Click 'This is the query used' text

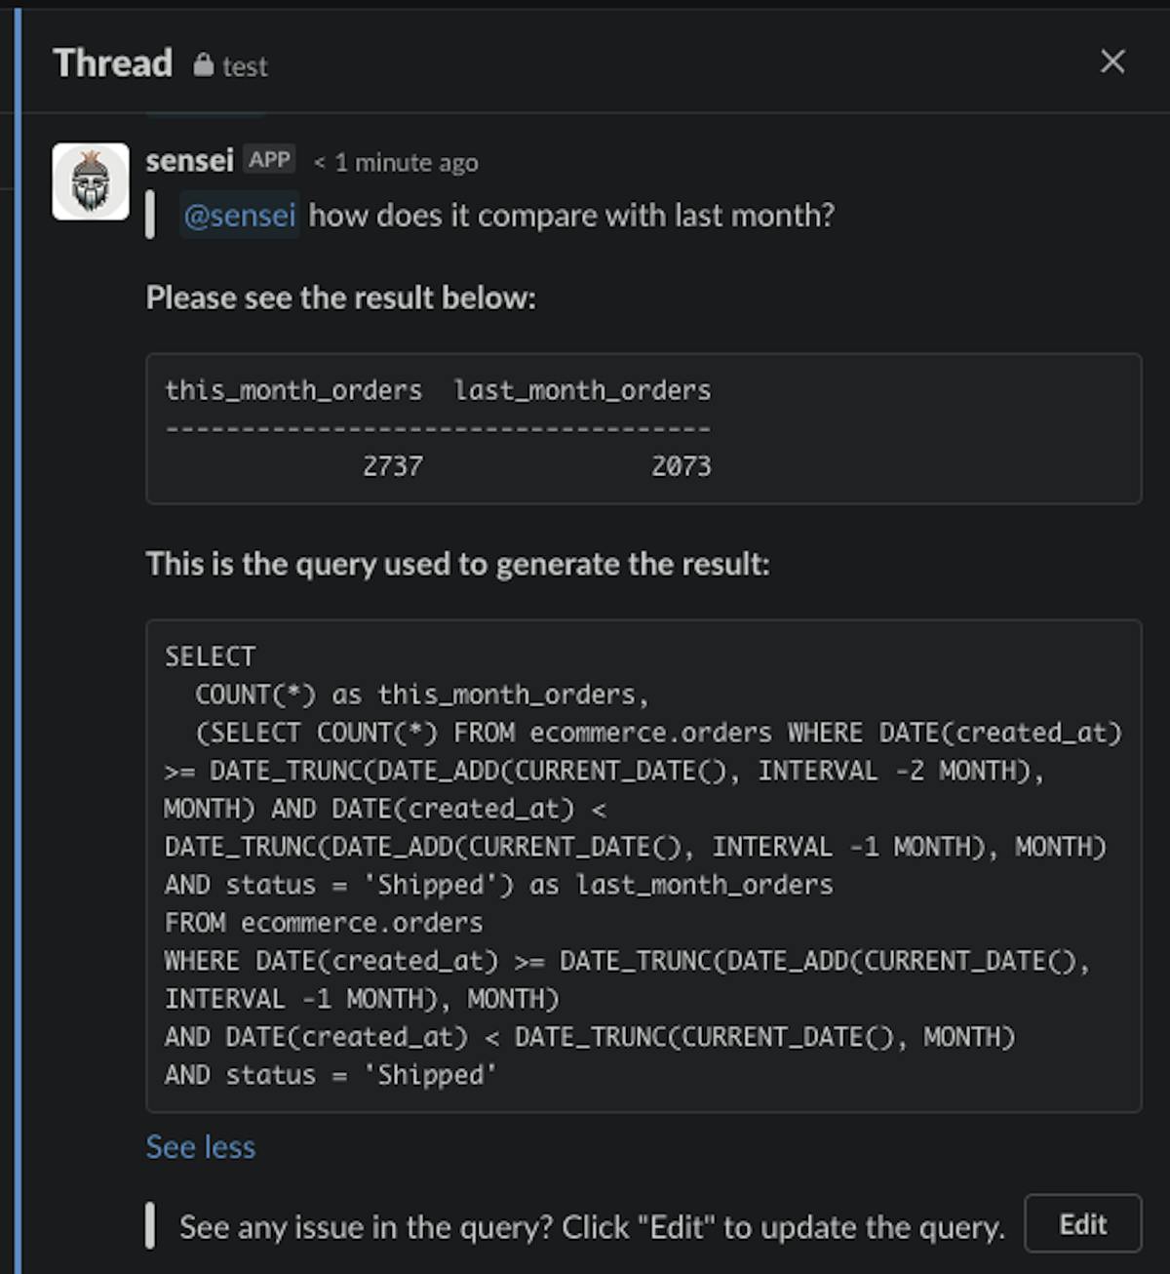(457, 564)
